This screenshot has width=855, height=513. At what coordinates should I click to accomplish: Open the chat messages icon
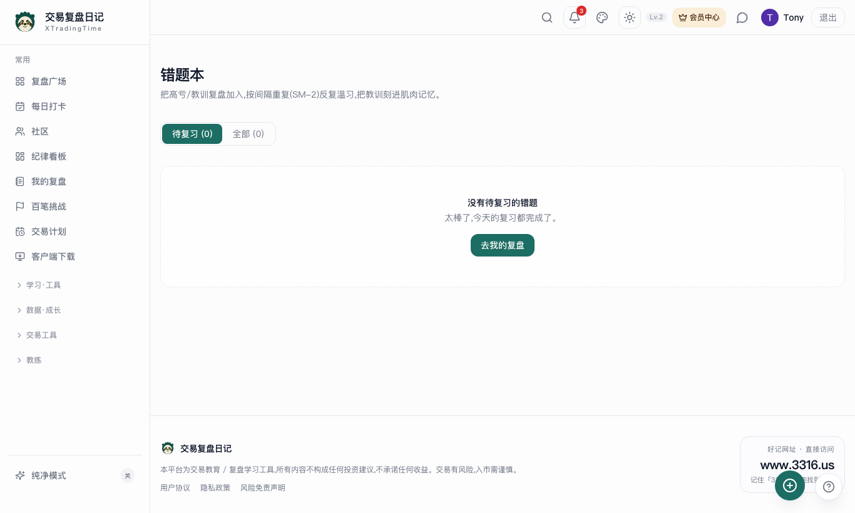742,18
